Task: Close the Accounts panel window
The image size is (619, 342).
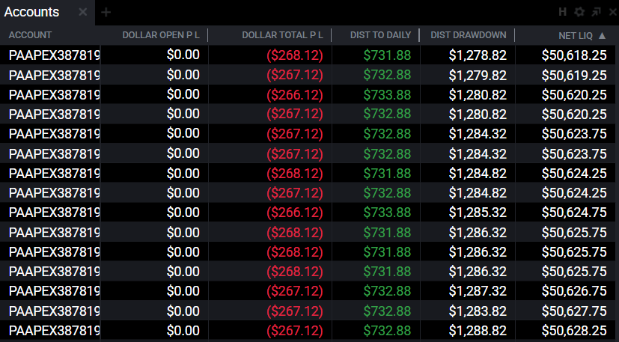Action: [x=613, y=12]
